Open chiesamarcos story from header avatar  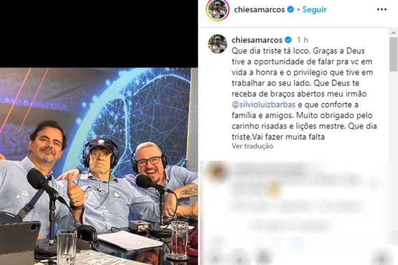pos(217,10)
